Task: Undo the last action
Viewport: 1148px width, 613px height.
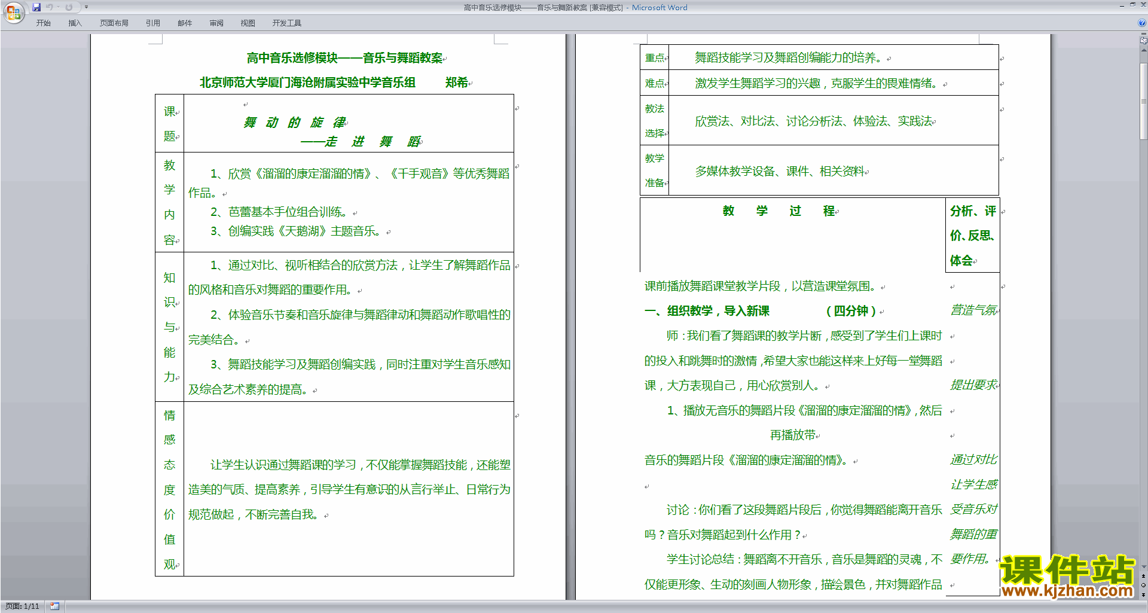Action: (x=50, y=7)
